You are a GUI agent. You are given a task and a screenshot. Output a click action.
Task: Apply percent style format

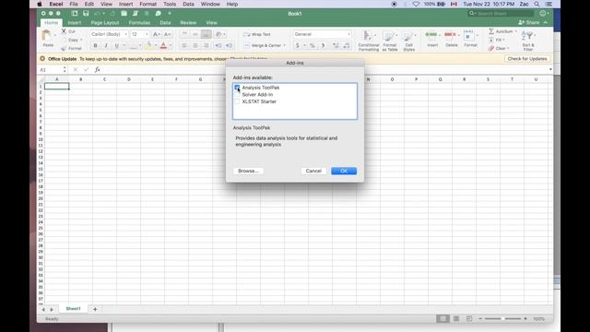coord(312,45)
